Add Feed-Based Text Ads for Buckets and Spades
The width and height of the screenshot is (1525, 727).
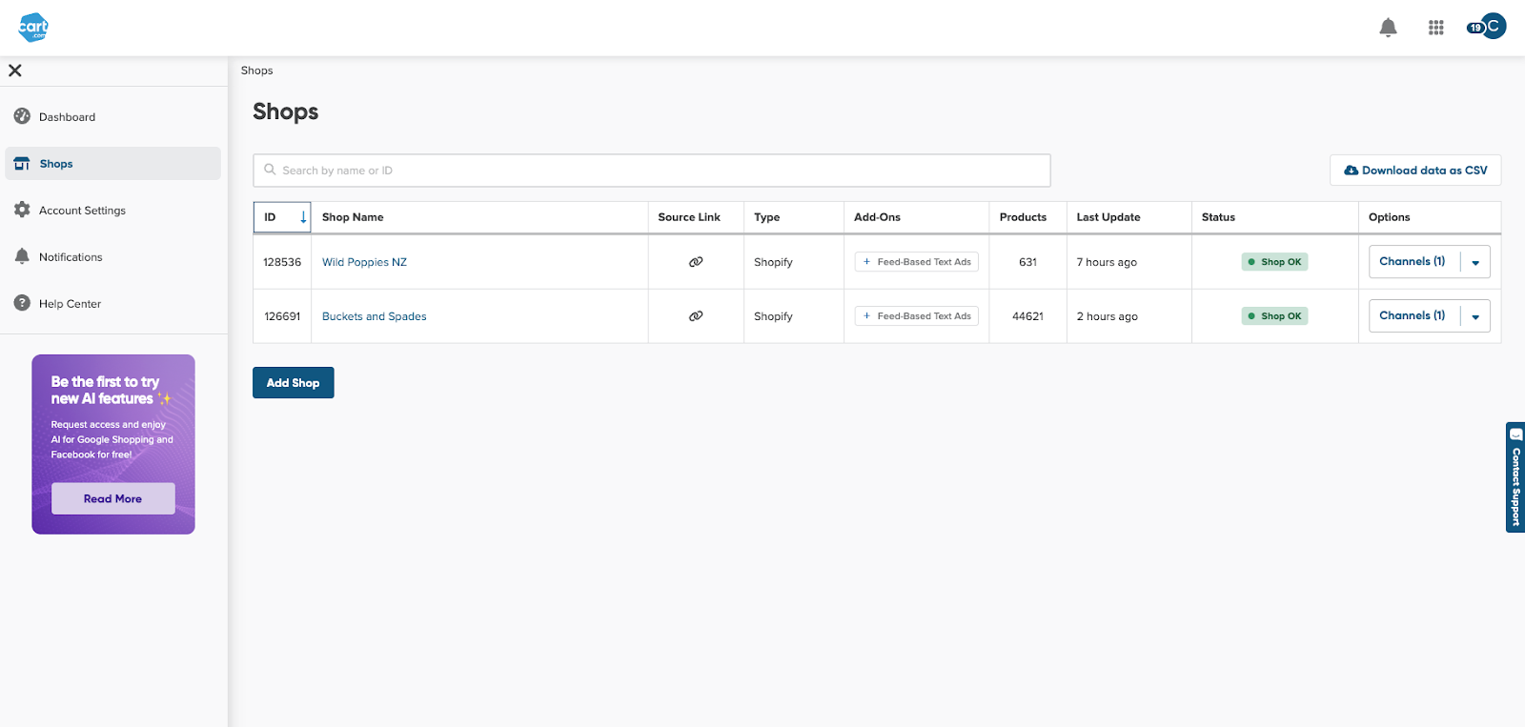click(x=916, y=316)
